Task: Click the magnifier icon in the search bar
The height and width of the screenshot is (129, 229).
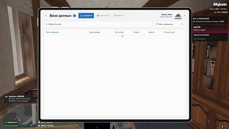Action: click(x=47, y=24)
